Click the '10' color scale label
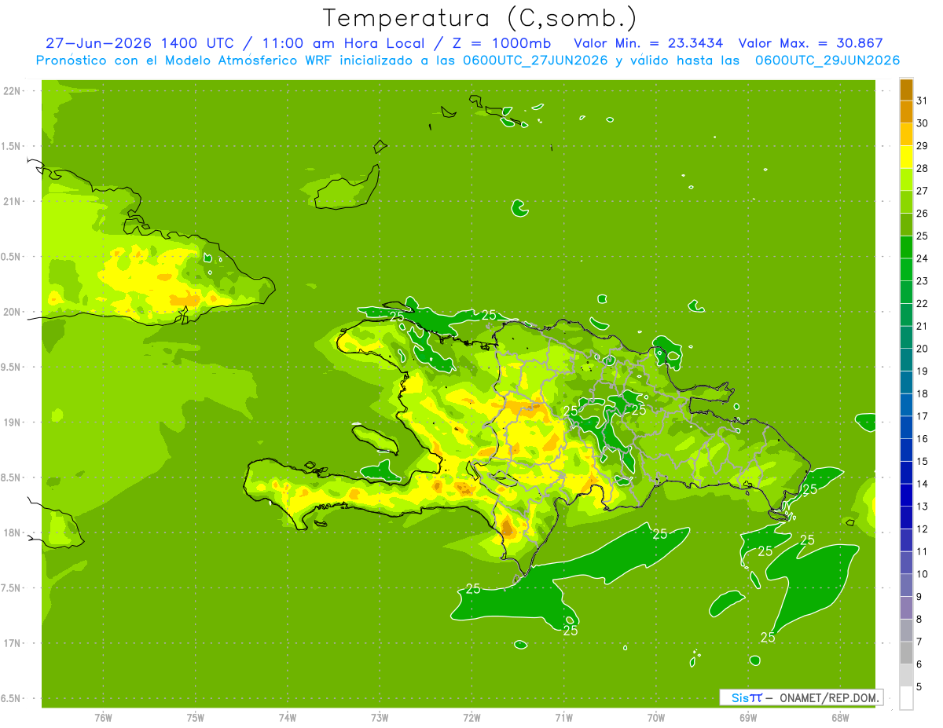The height and width of the screenshot is (728, 943). click(x=923, y=574)
